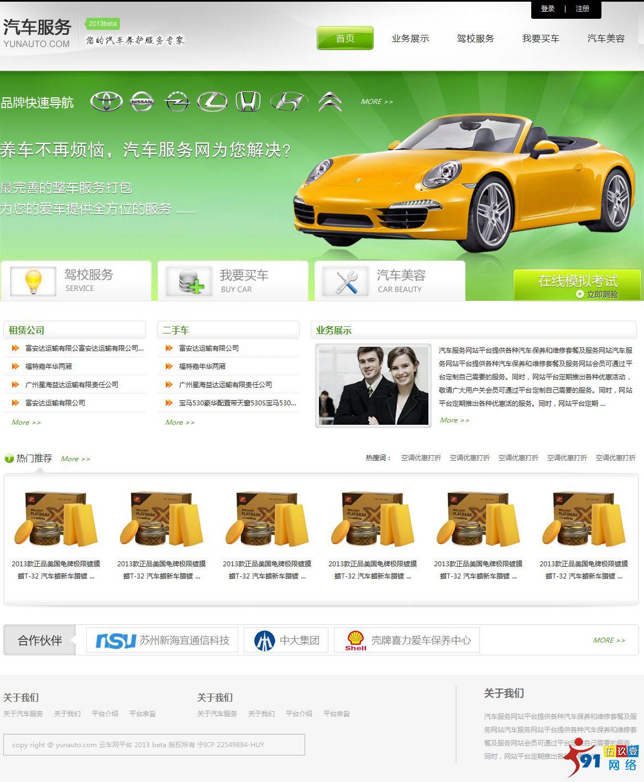This screenshot has width=644, height=782.
Task: Select the Hyundai brand logo
Action: [x=289, y=102]
